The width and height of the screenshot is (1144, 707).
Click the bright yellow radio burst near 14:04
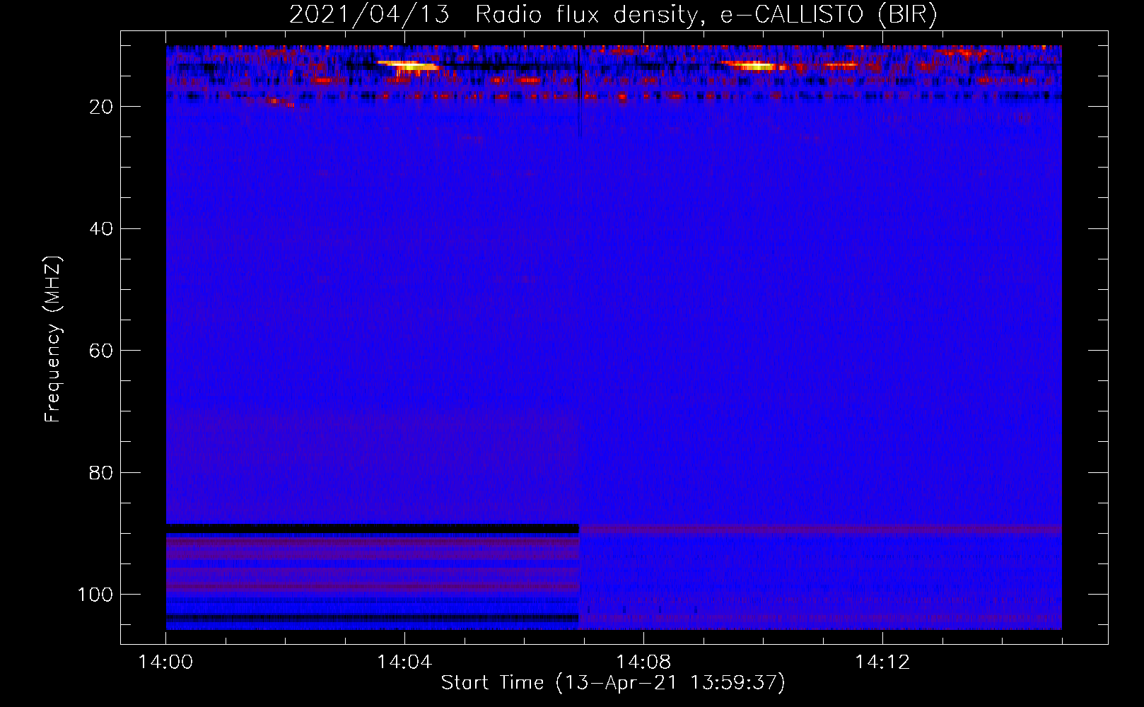click(409, 66)
